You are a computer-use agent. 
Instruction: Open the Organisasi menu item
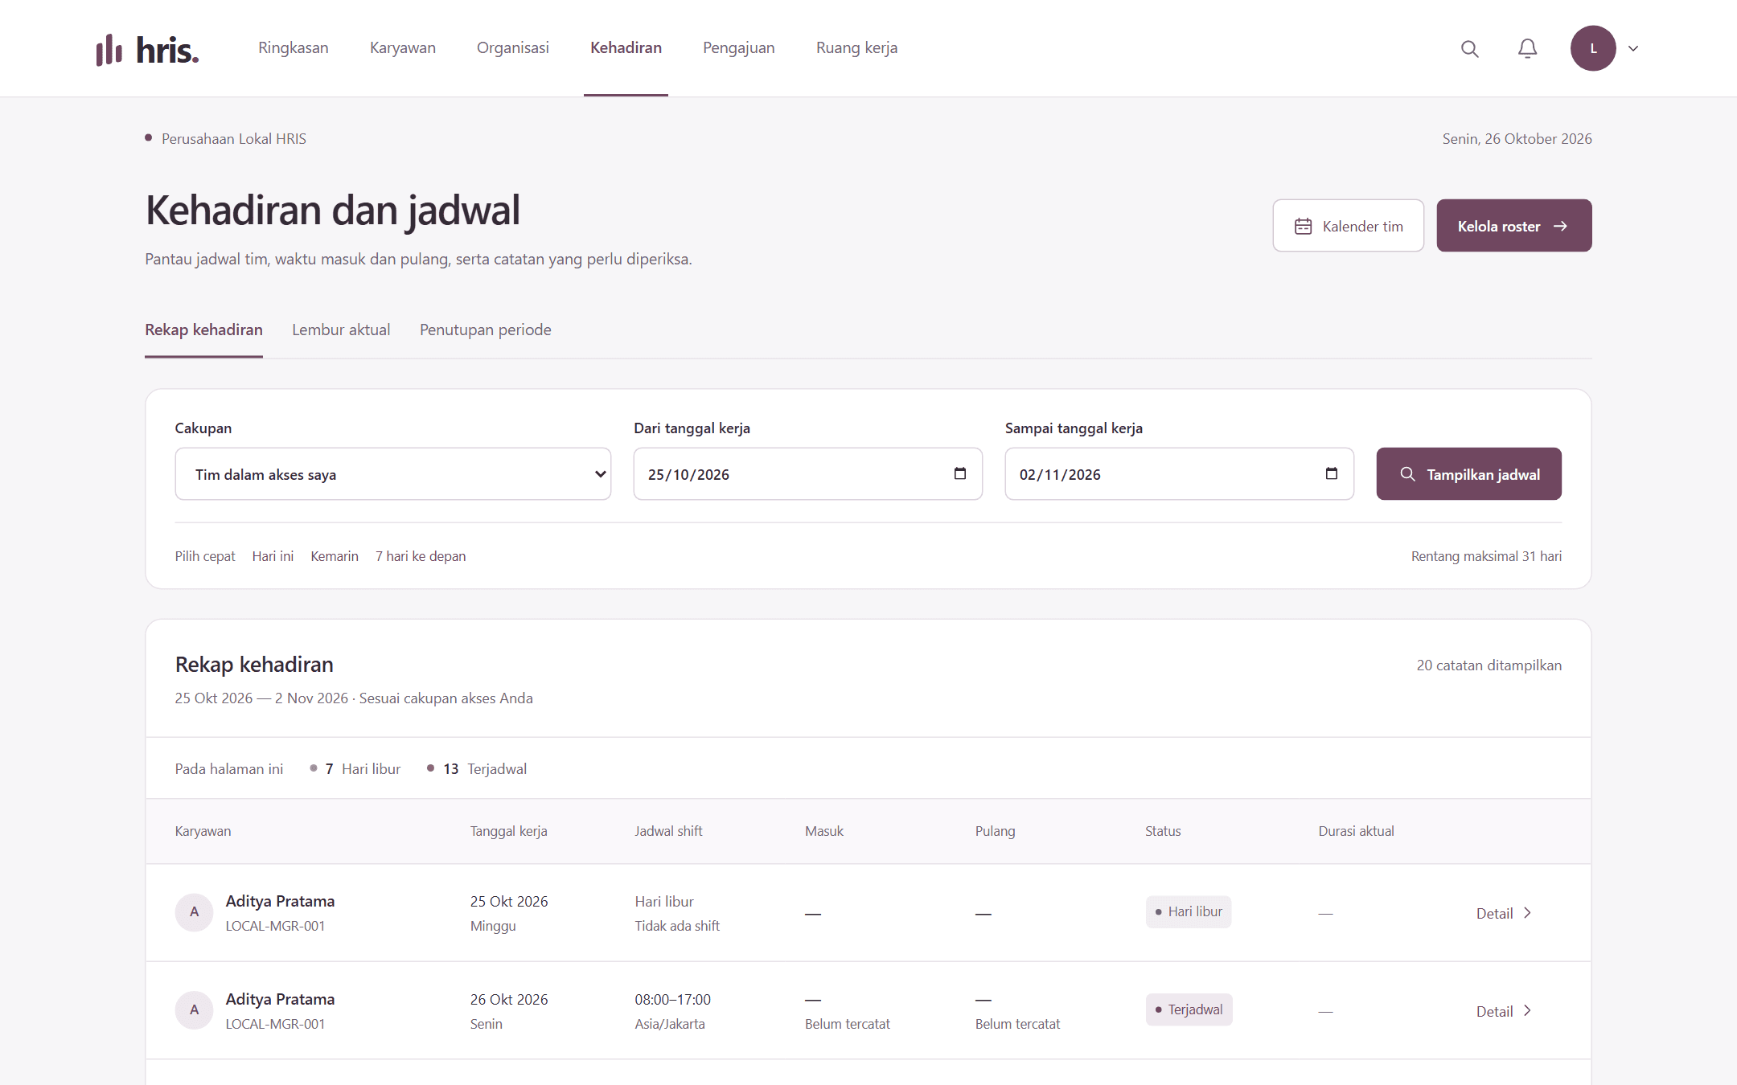[x=513, y=48]
